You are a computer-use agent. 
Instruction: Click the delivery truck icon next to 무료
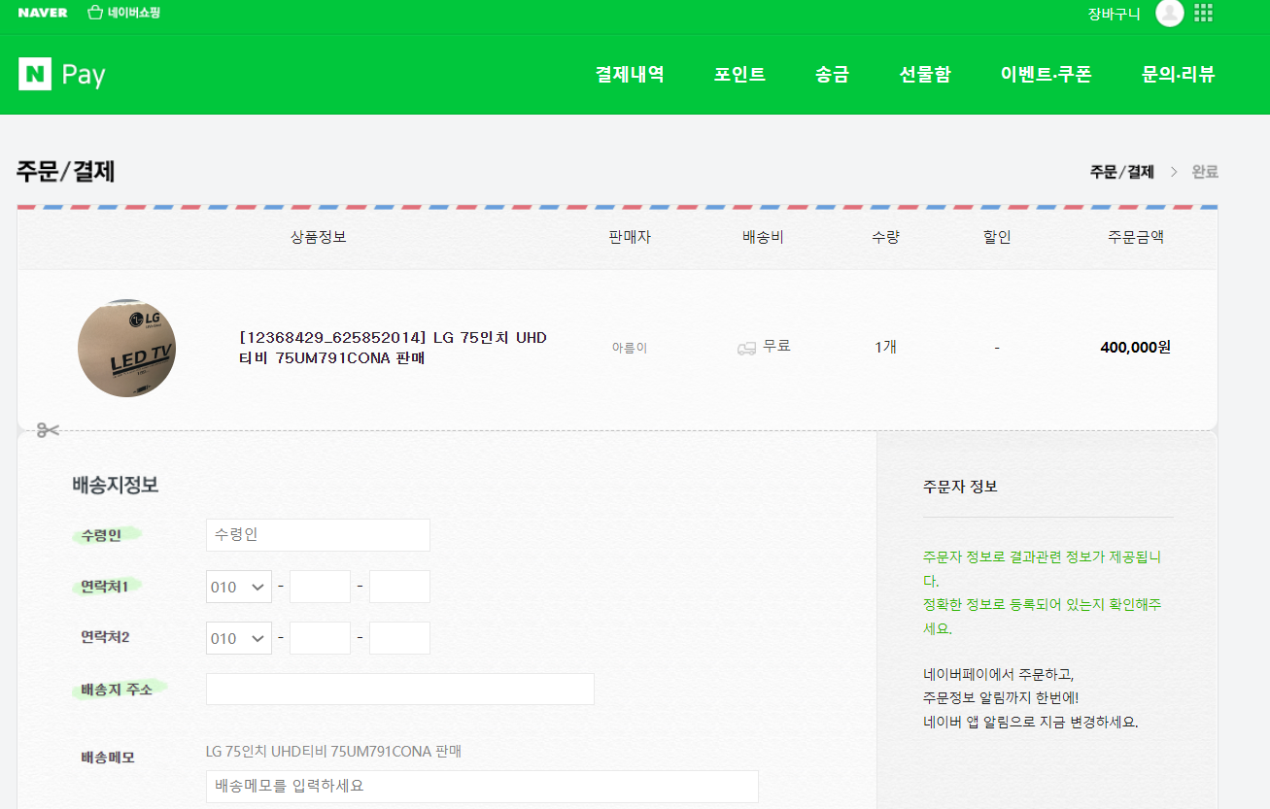[x=746, y=348]
